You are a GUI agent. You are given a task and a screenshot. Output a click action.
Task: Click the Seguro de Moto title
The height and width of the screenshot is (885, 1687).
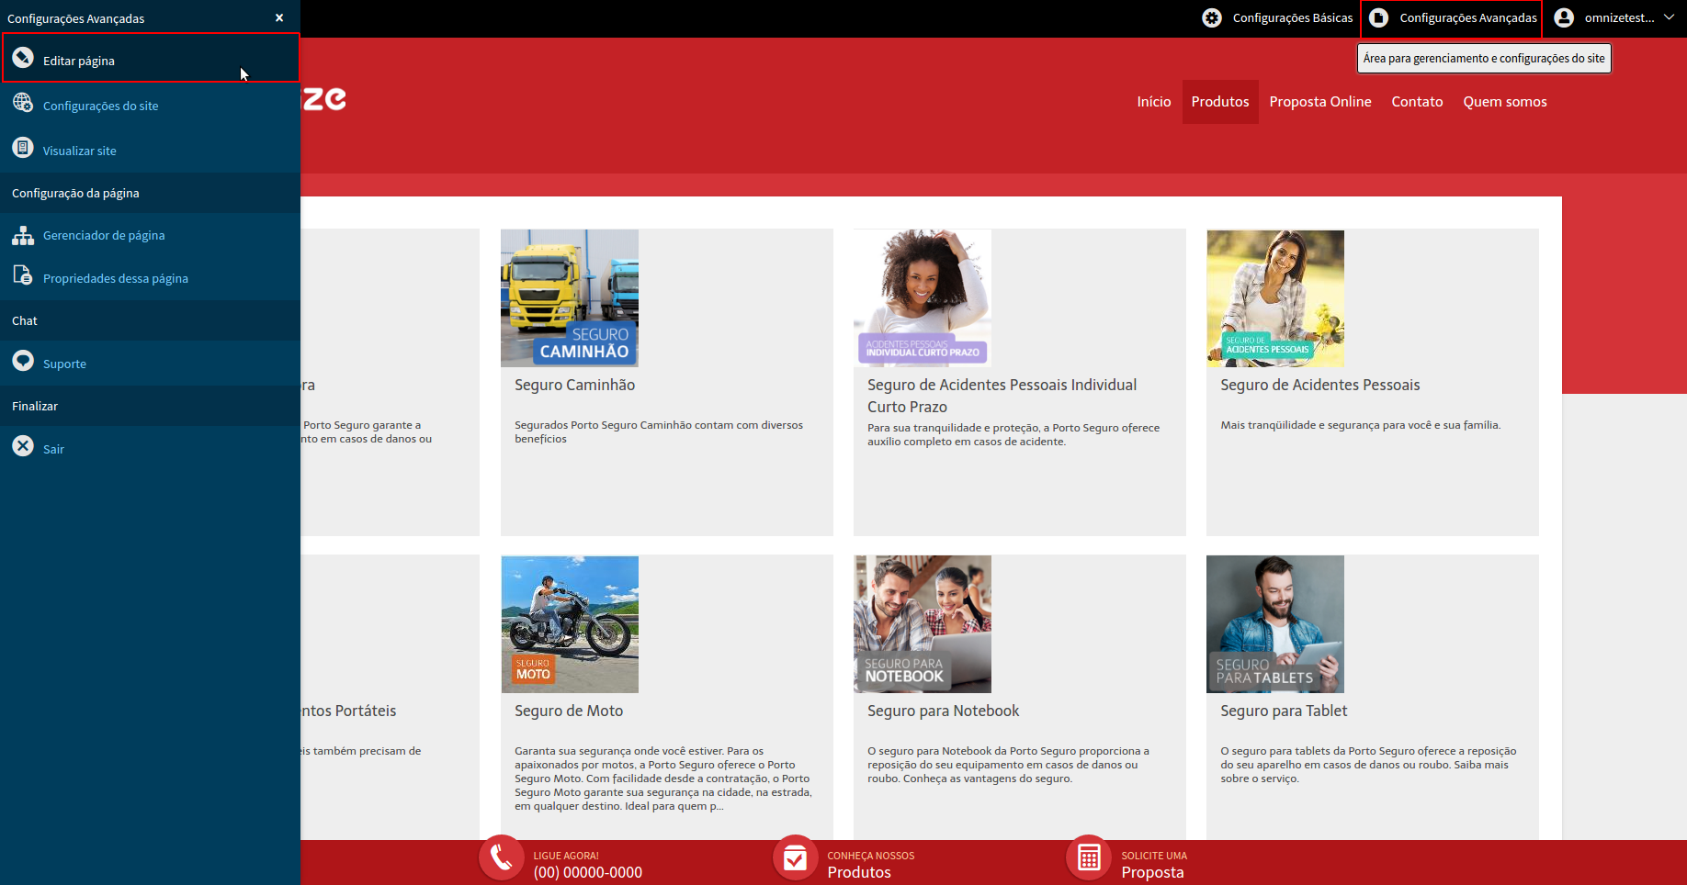coord(569,711)
